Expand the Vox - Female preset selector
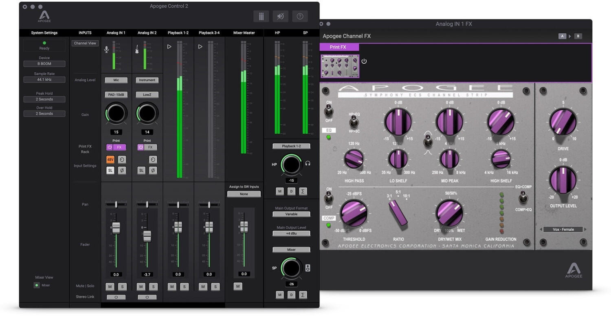 (563, 229)
